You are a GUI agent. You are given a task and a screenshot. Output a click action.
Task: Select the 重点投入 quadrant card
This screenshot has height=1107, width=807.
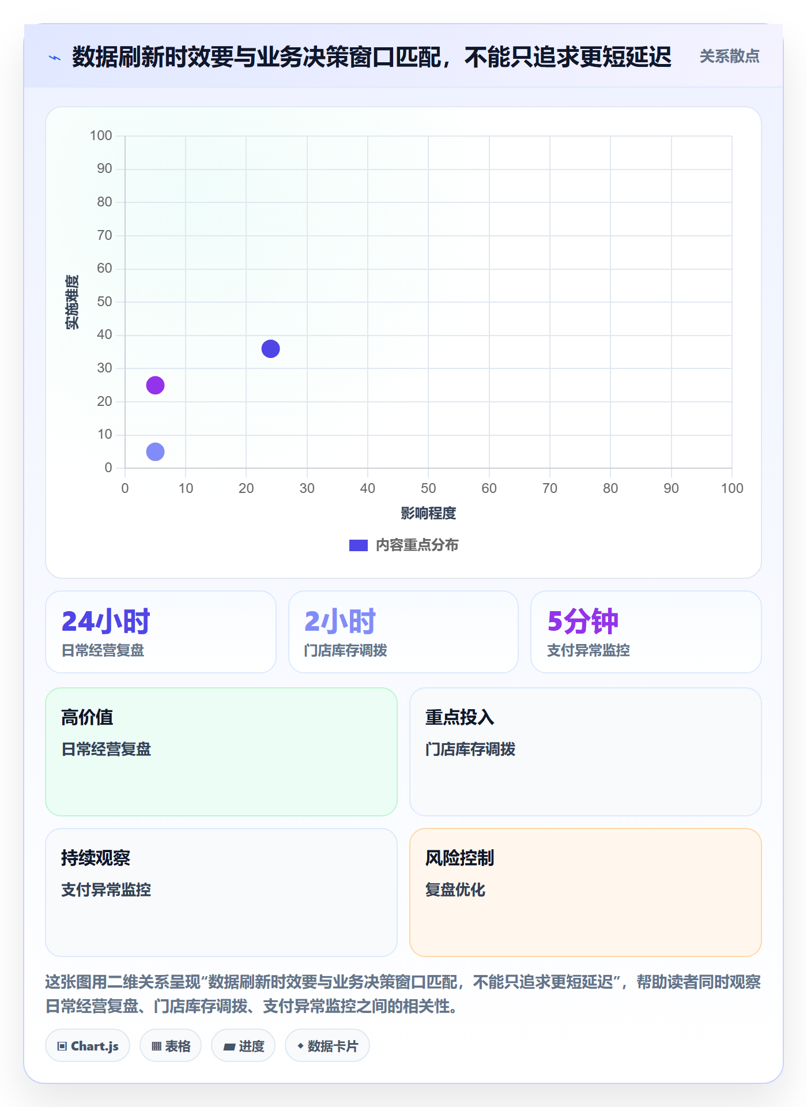(586, 752)
